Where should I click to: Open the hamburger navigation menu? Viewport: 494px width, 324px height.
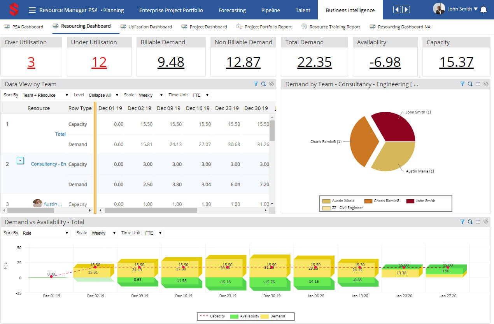click(x=32, y=10)
